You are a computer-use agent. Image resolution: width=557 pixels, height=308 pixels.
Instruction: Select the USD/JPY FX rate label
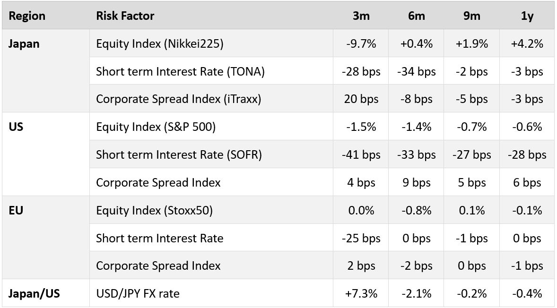(x=138, y=293)
